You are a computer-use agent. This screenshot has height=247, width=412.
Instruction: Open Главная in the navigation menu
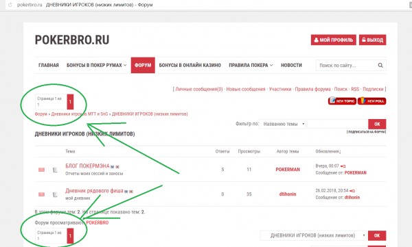coord(49,65)
